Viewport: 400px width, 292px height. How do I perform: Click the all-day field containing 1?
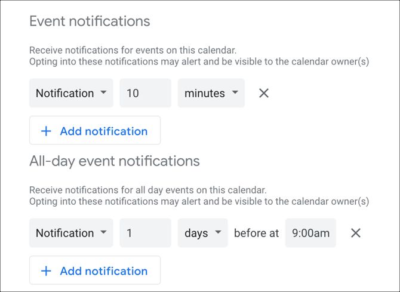pyautogui.click(x=145, y=233)
